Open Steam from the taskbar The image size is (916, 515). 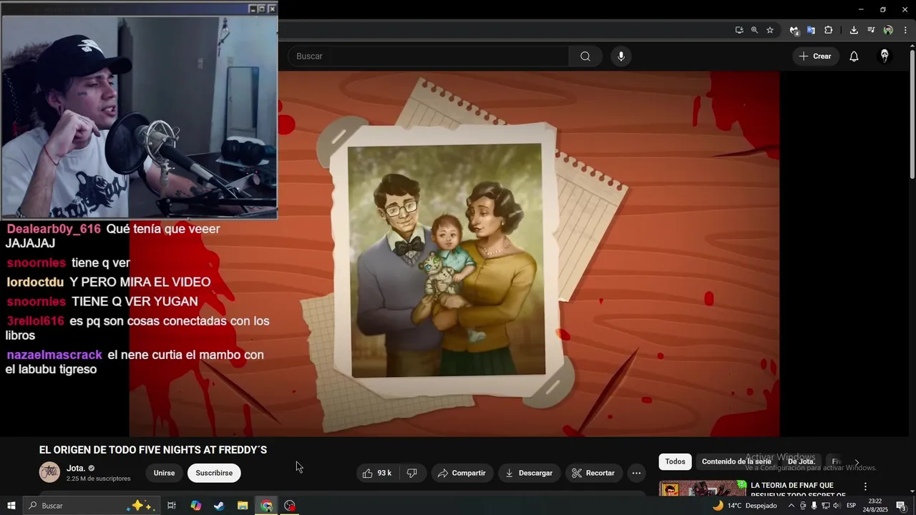point(219,506)
